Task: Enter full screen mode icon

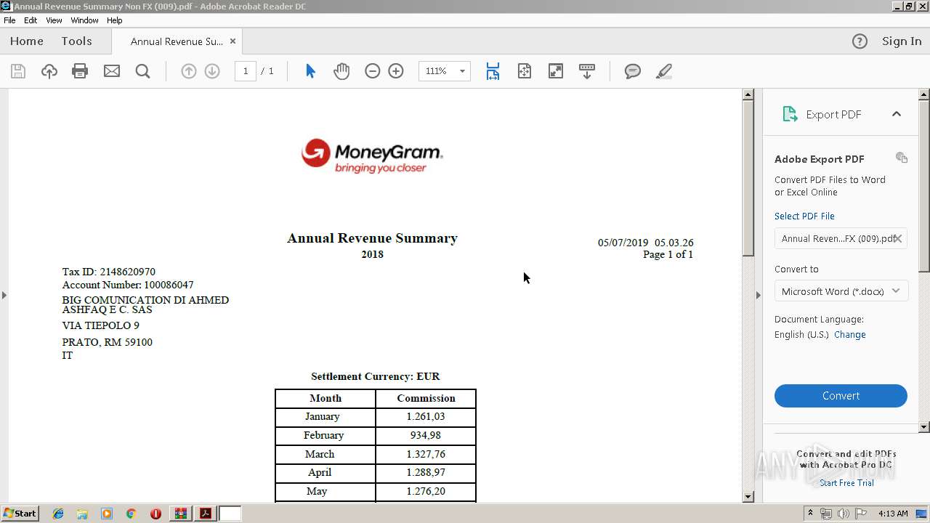Action: pyautogui.click(x=555, y=71)
